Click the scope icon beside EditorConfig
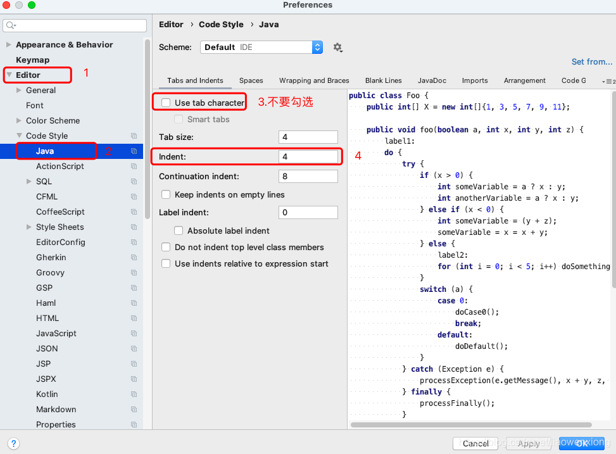The width and height of the screenshot is (616, 454). tap(134, 242)
